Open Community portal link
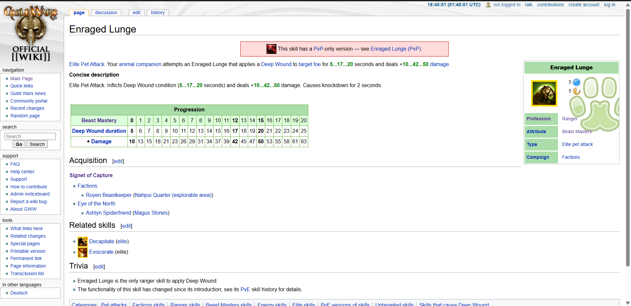631x306 pixels. [29, 101]
